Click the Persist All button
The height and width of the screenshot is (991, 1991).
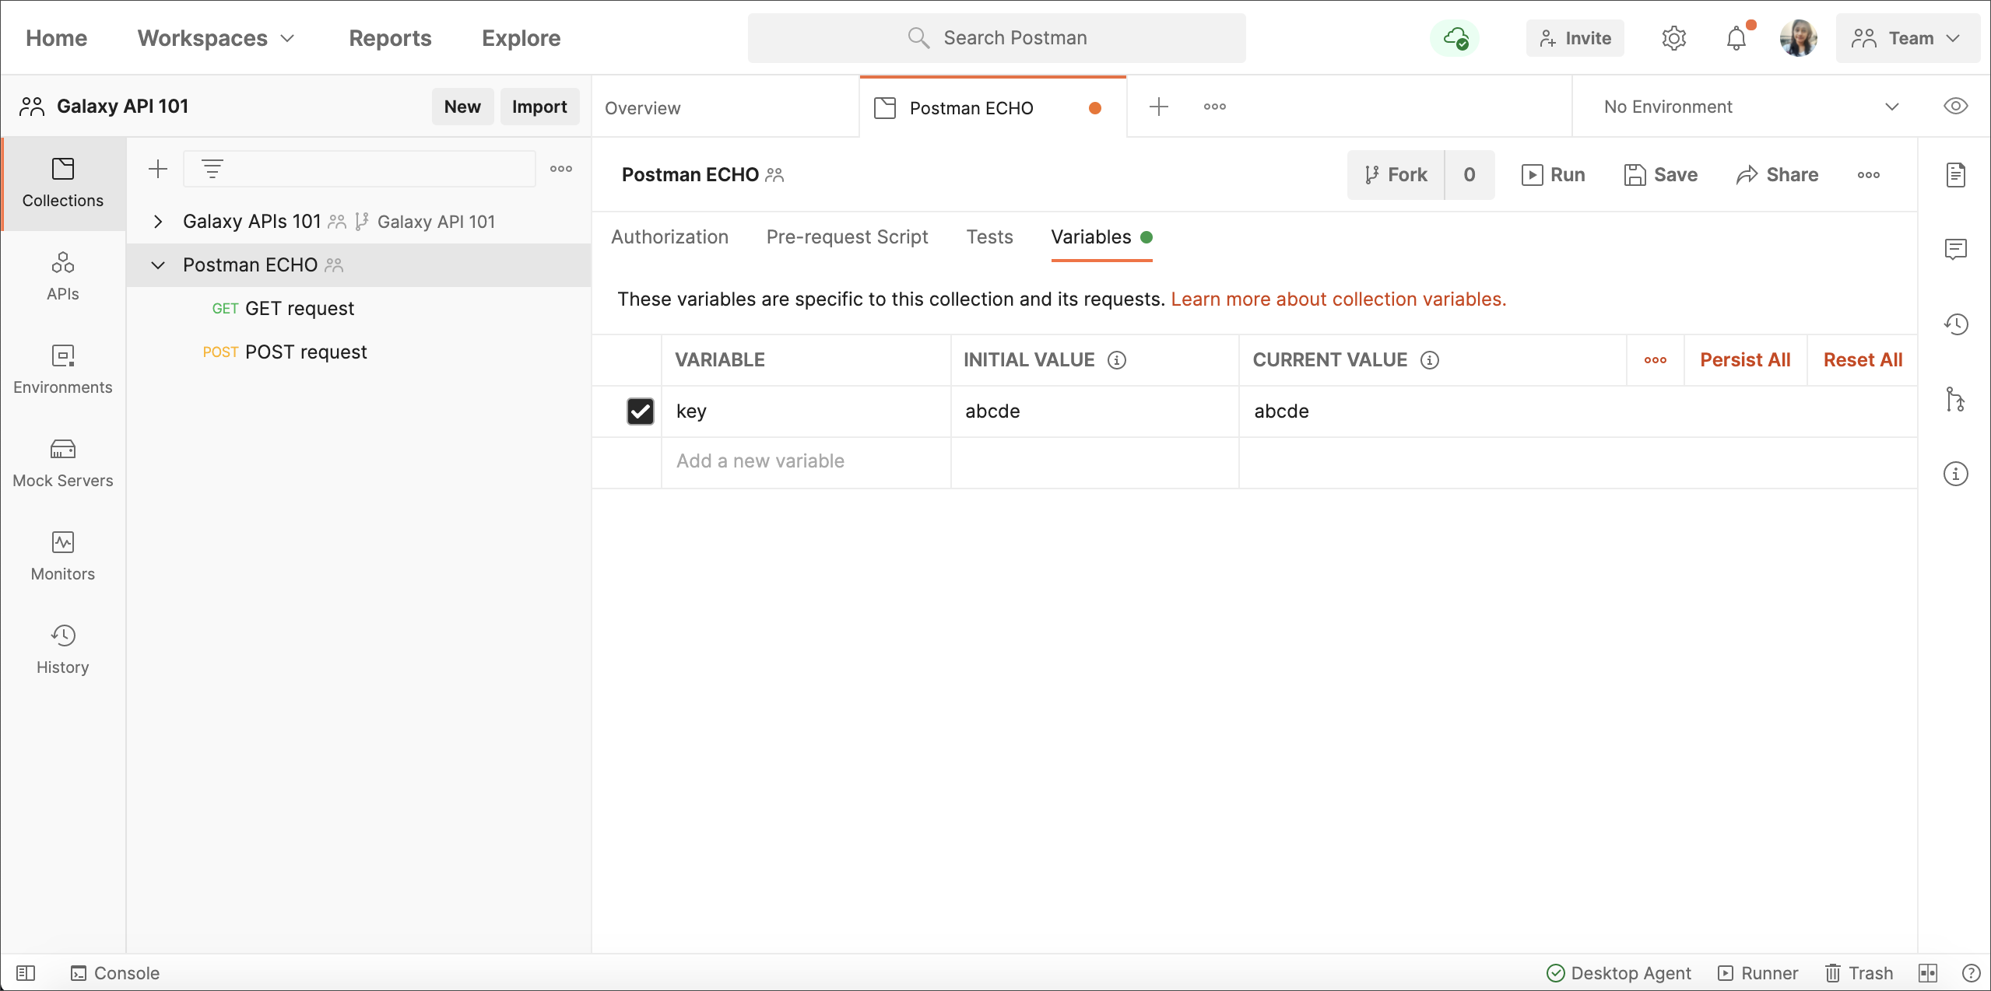(1744, 360)
